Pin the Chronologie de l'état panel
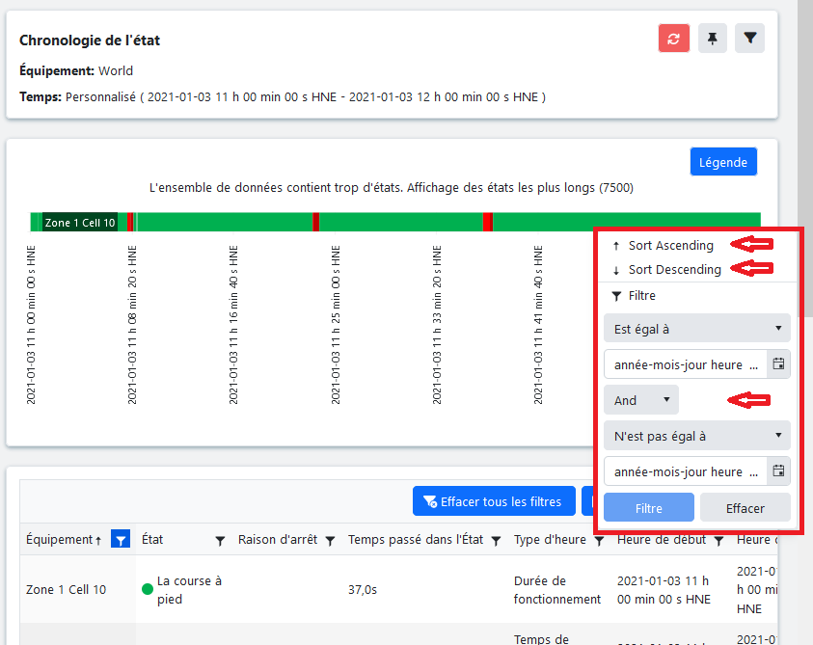This screenshot has width=813, height=645. click(x=713, y=39)
